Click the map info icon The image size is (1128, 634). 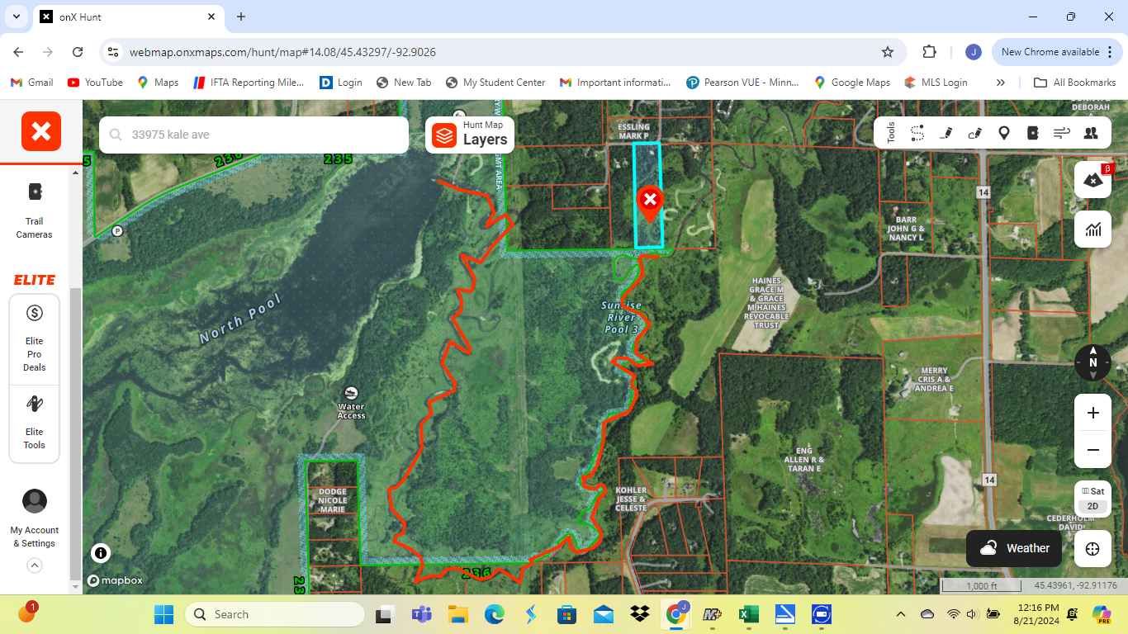[x=100, y=553]
